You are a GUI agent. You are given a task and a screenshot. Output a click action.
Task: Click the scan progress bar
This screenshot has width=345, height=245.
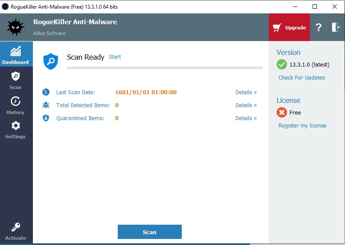(x=164, y=68)
